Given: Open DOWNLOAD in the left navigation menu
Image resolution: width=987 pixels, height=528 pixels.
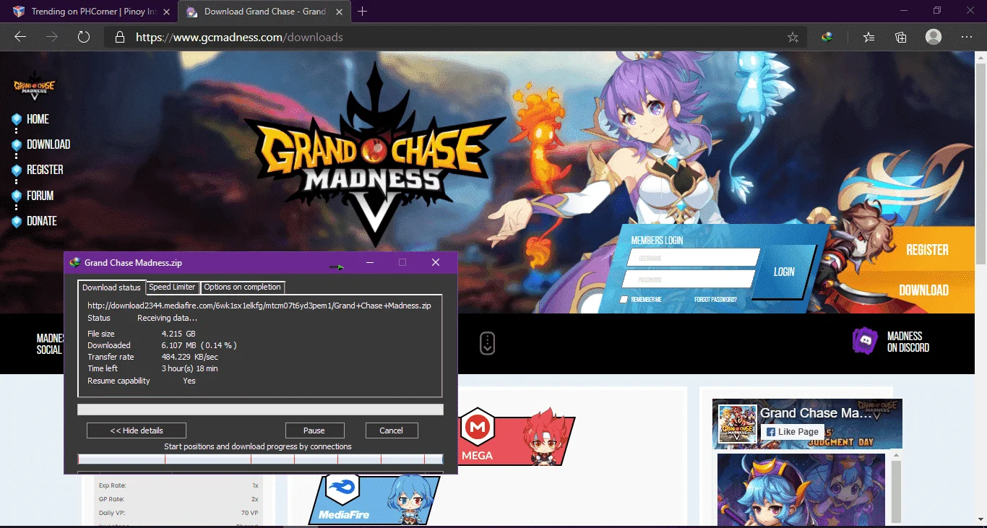Looking at the screenshot, I should (x=48, y=144).
